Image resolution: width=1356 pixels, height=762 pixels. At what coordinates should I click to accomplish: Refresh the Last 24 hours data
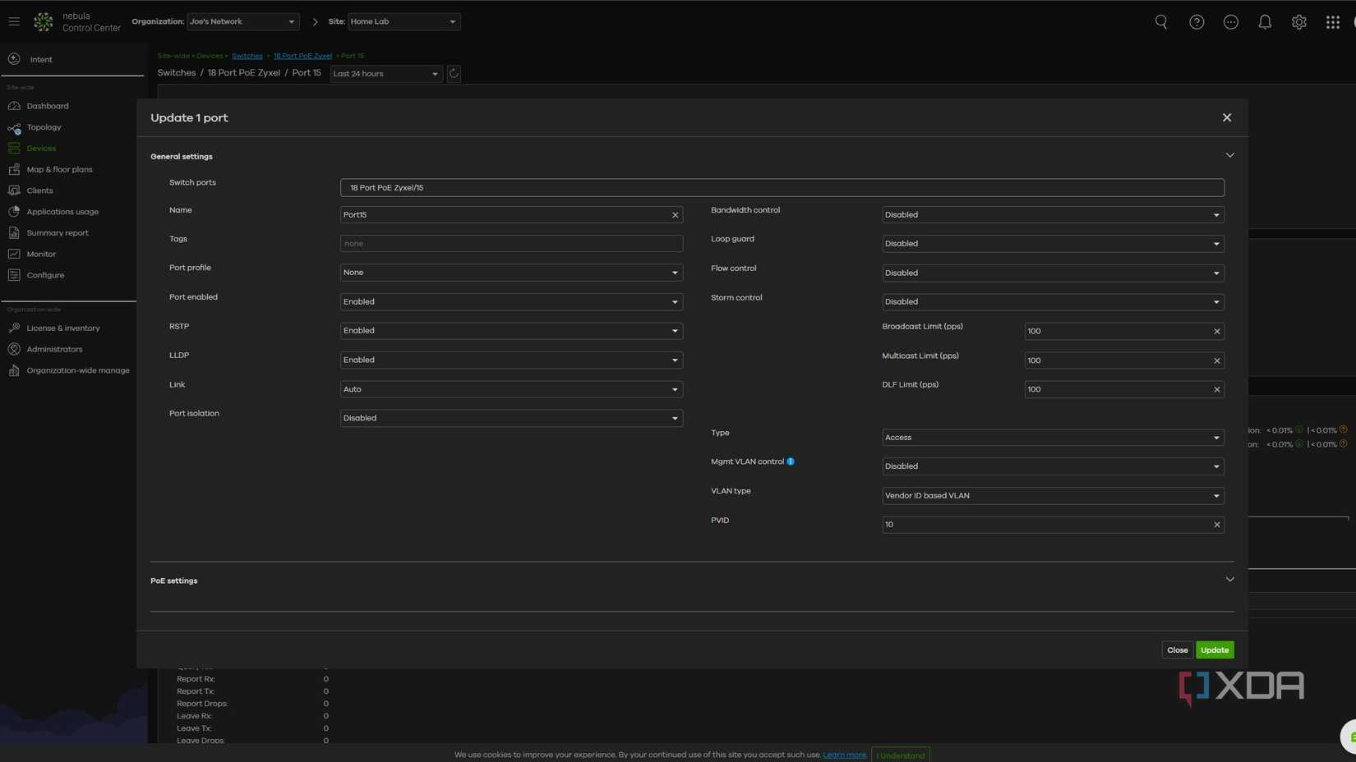click(454, 74)
